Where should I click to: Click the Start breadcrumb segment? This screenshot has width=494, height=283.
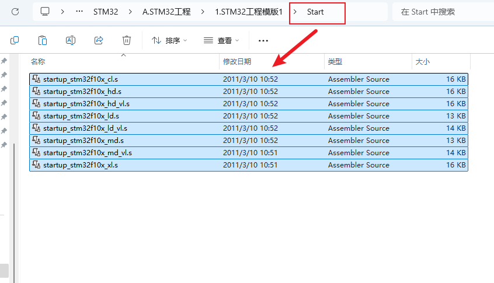(315, 12)
